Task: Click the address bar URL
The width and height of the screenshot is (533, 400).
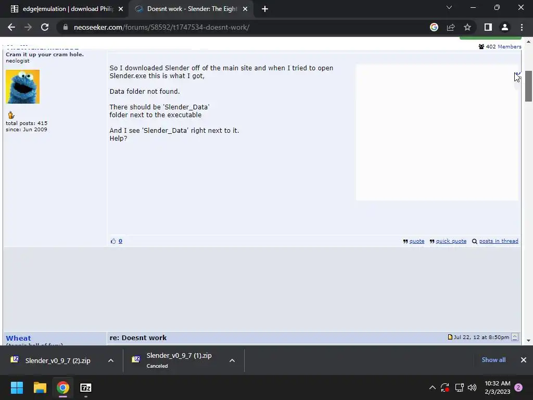Action: [x=161, y=27]
